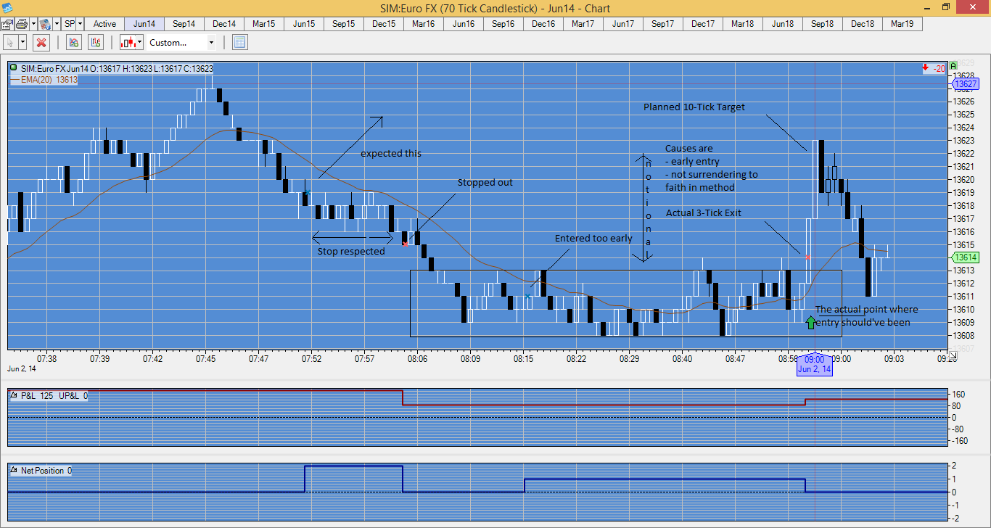
Task: Click the application icon in the title bar
Action: pyautogui.click(x=8, y=8)
